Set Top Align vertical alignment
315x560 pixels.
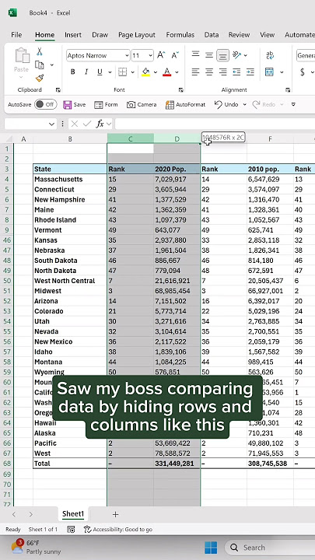pyautogui.click(x=195, y=54)
